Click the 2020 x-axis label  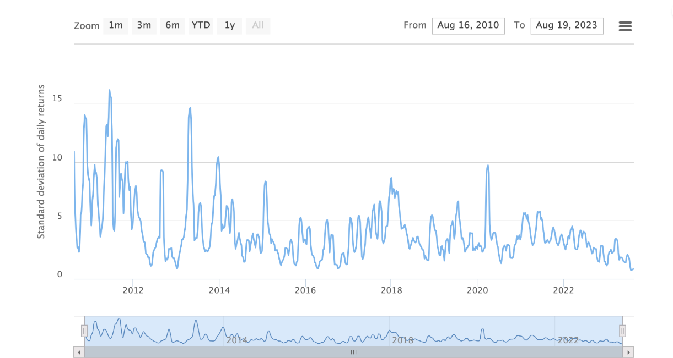tap(477, 290)
